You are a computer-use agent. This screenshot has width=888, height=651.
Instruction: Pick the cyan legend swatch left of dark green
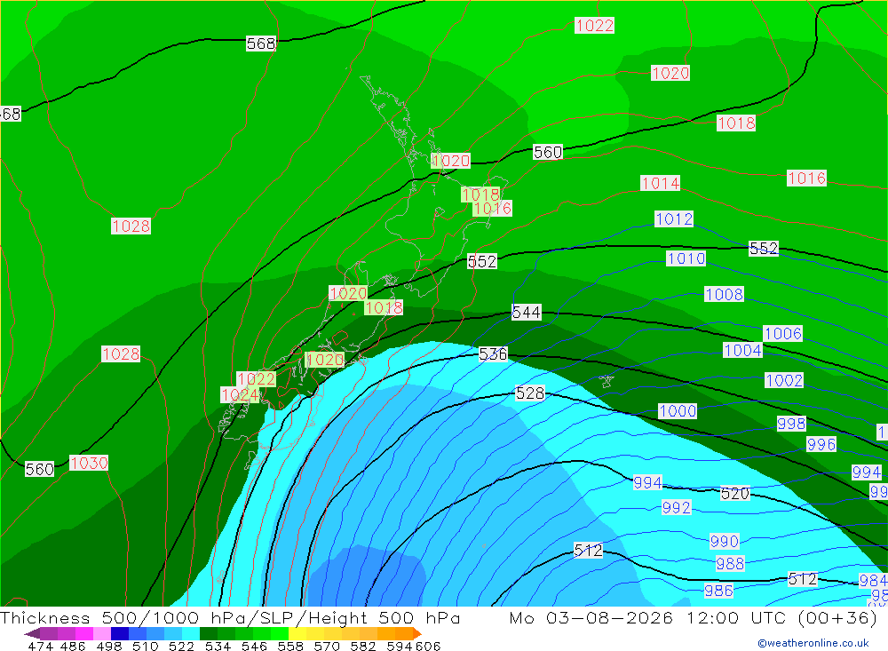(191, 633)
